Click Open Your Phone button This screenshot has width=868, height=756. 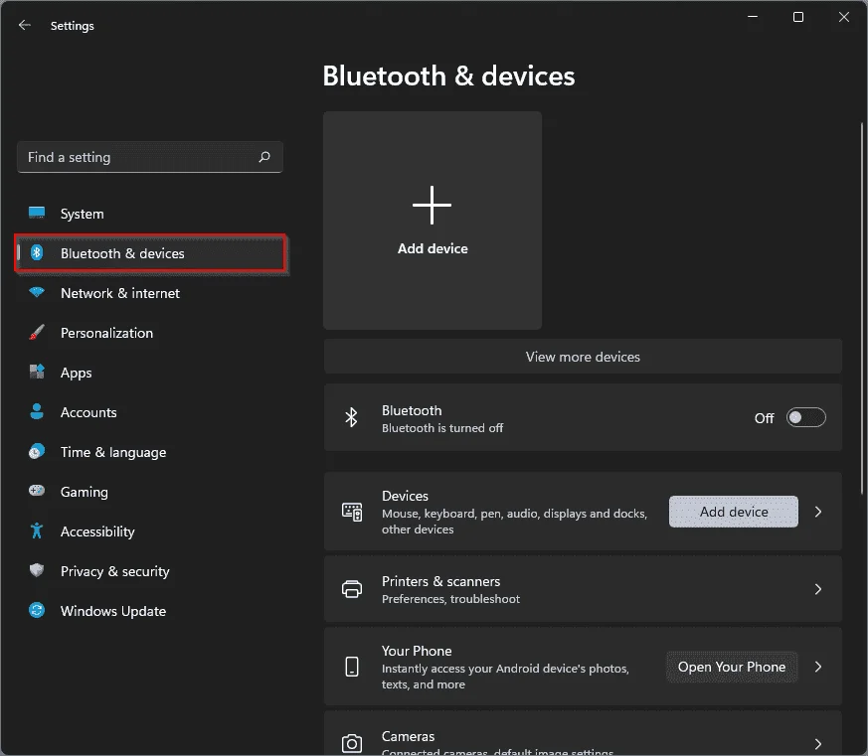732,667
